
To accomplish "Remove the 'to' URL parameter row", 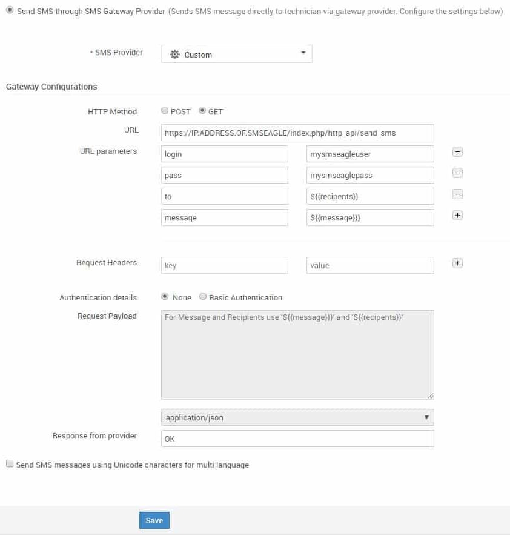I will point(457,194).
